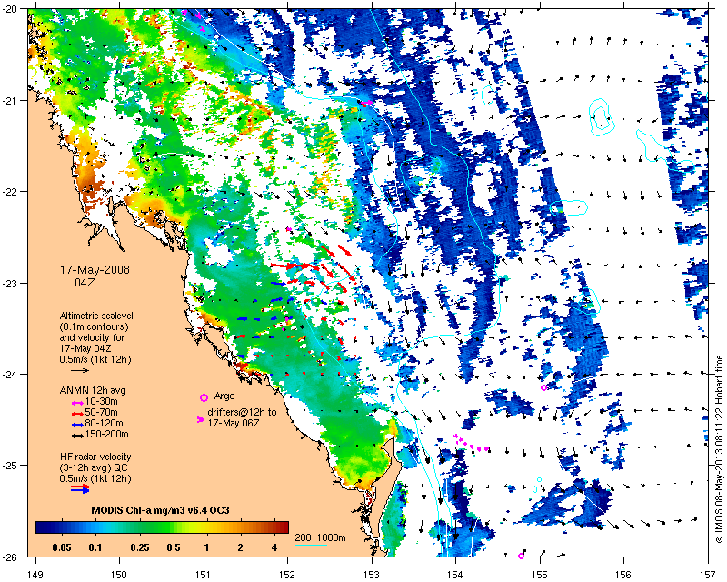Screen dimensions: 727x582
Task: Click the dark red end of colorbar
Action: tap(284, 527)
